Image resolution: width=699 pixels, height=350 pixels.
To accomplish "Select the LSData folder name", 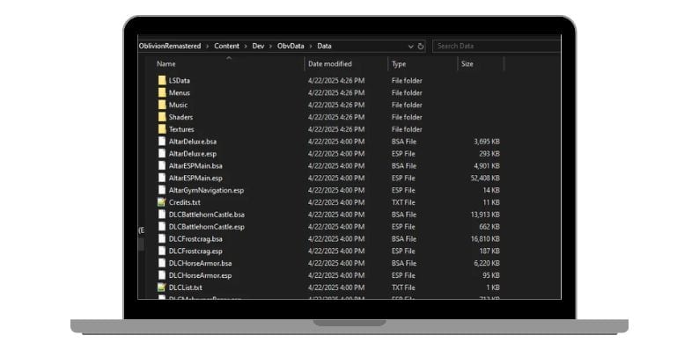I will (180, 81).
